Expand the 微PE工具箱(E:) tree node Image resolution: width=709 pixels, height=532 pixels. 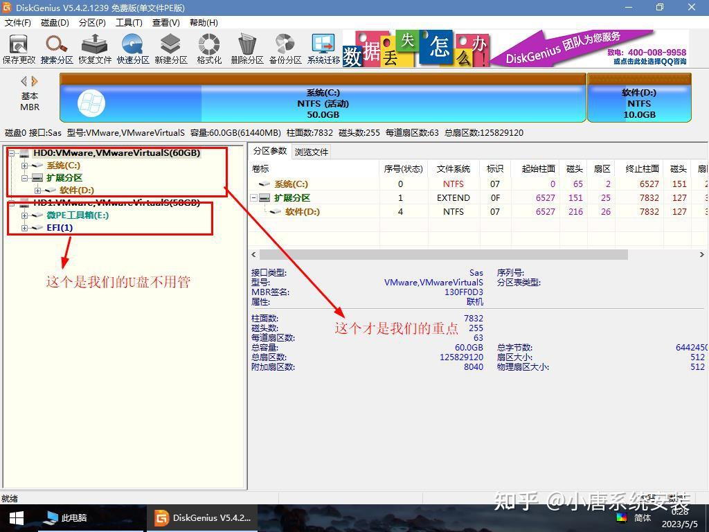pos(25,215)
